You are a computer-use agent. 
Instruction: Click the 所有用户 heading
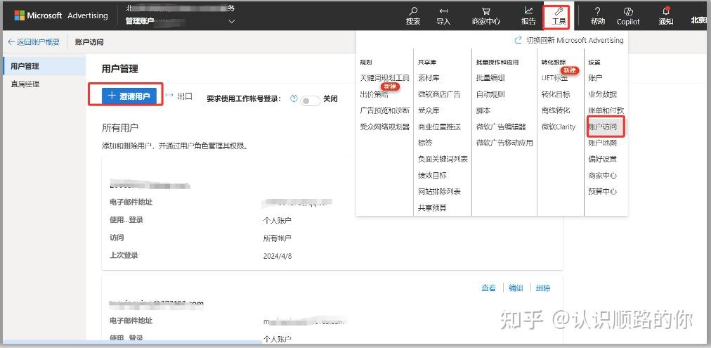coord(119,129)
